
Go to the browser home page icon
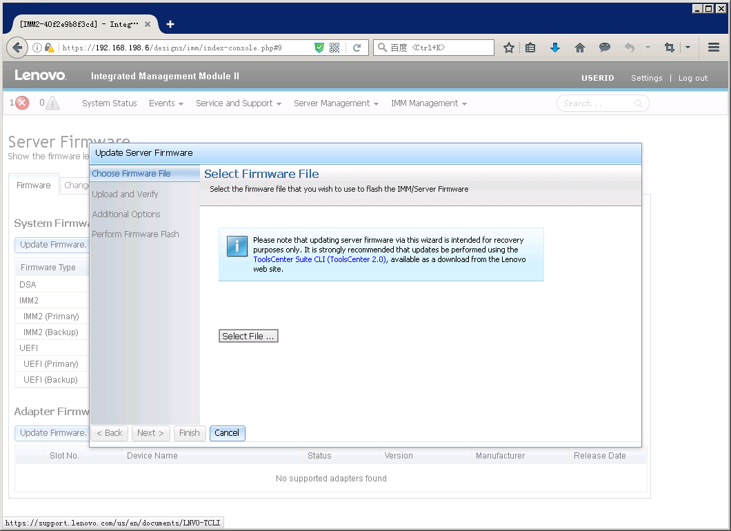pyautogui.click(x=580, y=48)
